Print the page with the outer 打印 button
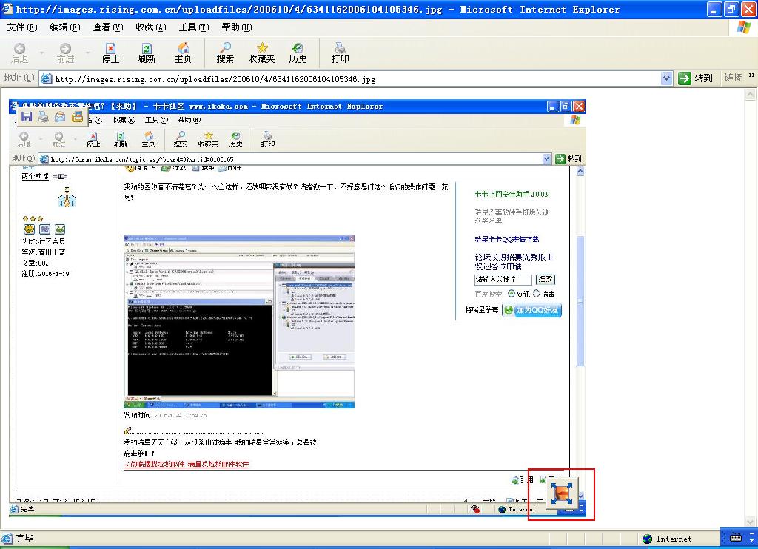 (340, 53)
